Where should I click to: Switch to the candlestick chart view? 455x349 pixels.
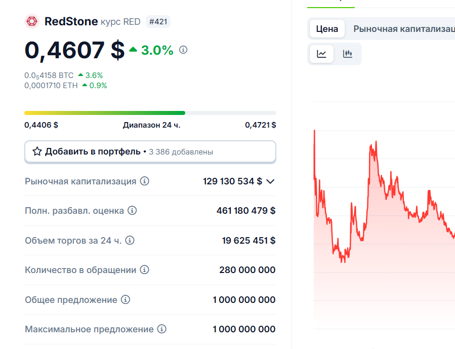(x=347, y=54)
